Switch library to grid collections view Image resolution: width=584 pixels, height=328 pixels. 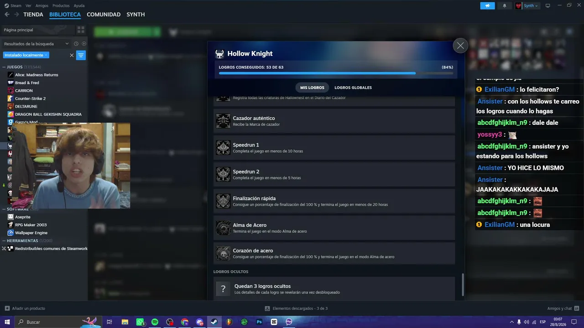[x=81, y=30]
